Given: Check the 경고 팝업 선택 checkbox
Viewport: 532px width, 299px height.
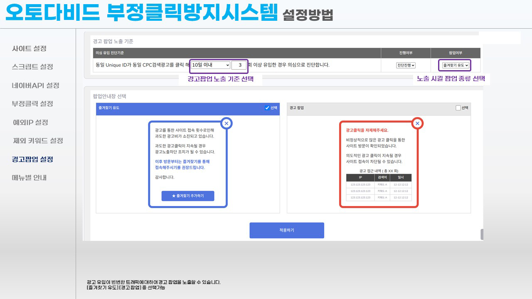Looking at the screenshot, I should [x=458, y=108].
